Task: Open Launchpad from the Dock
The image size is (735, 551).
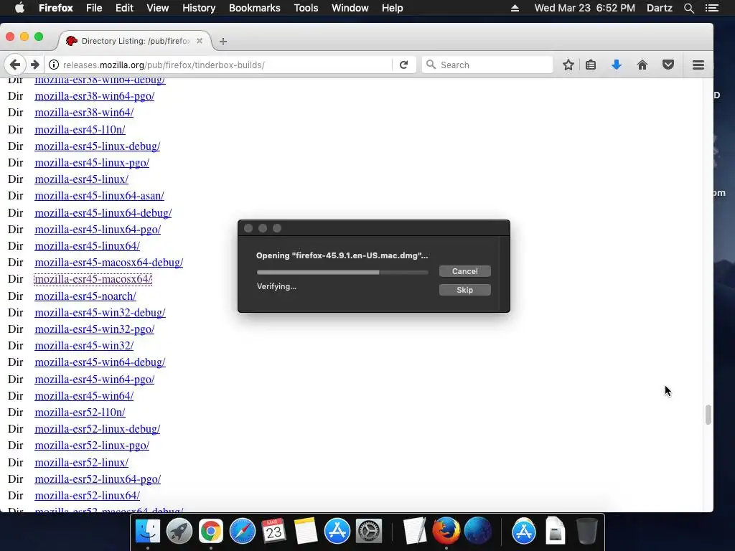Action: [179, 531]
